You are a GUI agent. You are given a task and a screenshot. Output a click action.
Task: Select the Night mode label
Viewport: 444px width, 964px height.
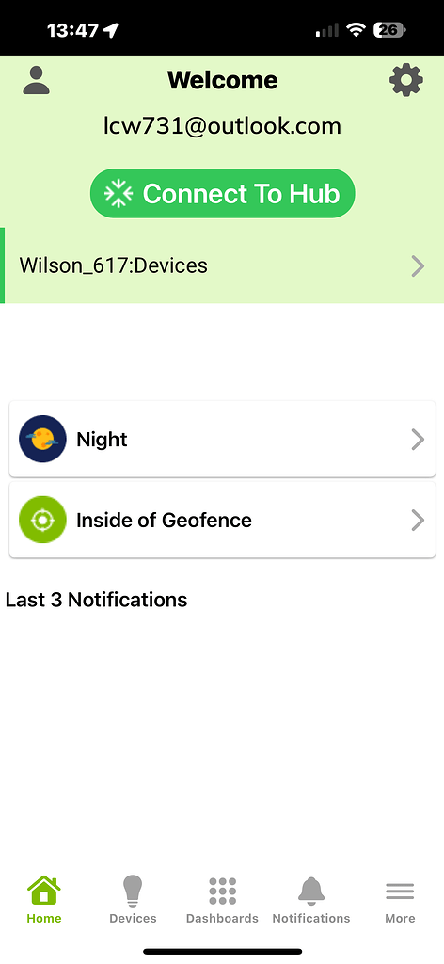pyautogui.click(x=102, y=440)
